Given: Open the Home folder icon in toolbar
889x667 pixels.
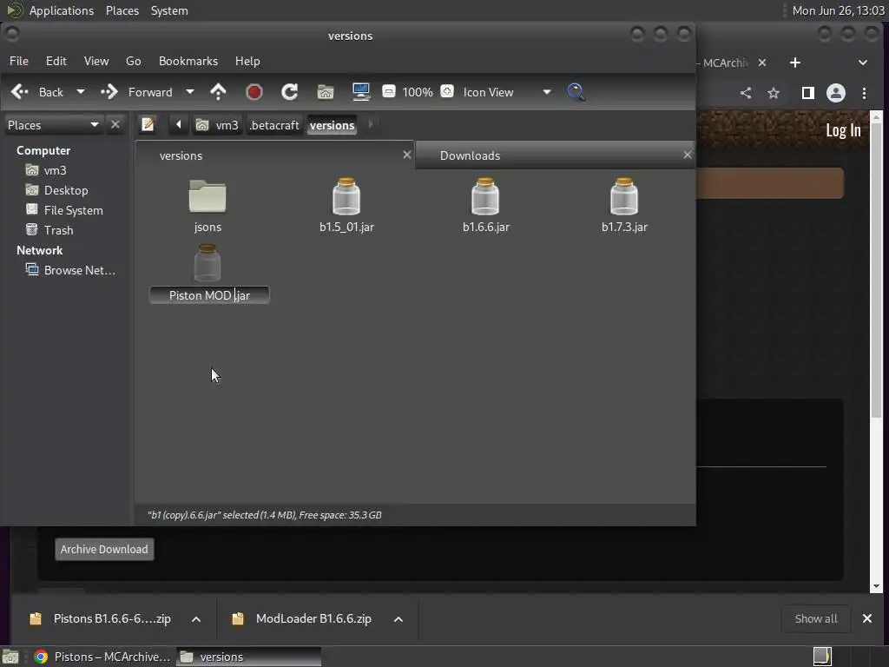Looking at the screenshot, I should [x=326, y=92].
